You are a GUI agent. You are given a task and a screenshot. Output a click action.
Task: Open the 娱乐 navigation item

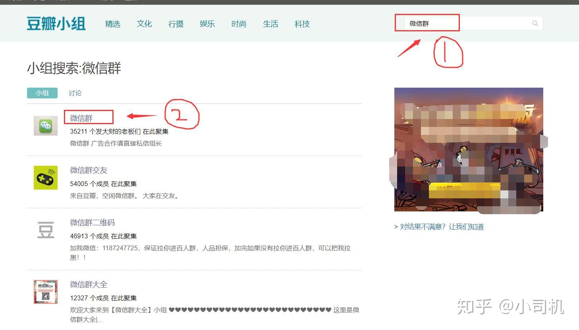point(207,24)
